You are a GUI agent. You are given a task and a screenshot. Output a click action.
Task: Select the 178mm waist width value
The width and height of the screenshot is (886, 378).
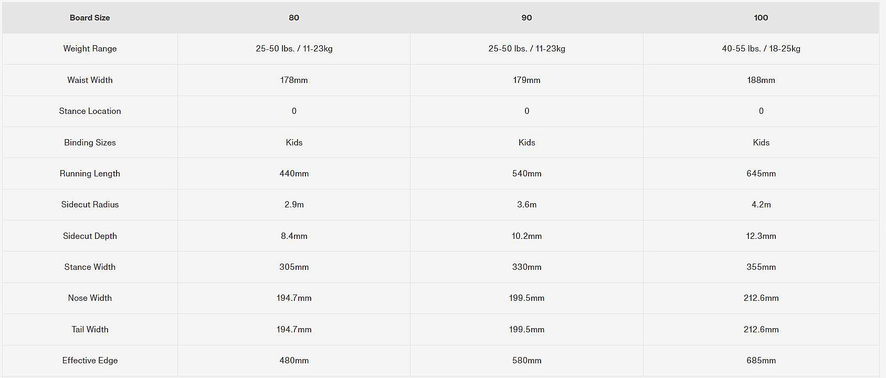[x=294, y=80]
